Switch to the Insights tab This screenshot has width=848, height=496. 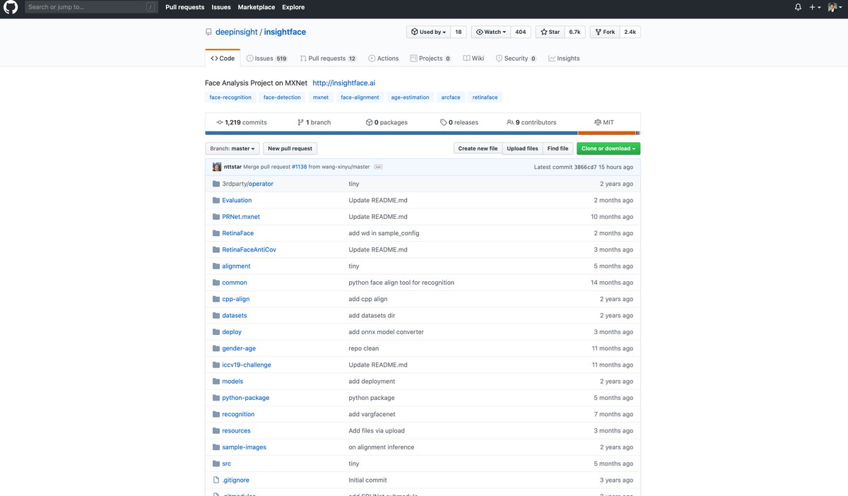564,59
